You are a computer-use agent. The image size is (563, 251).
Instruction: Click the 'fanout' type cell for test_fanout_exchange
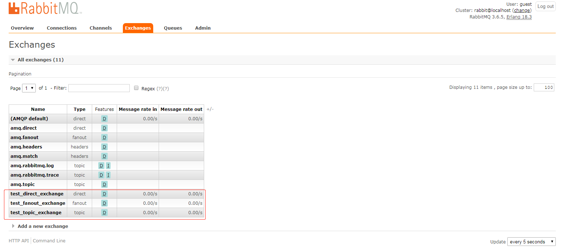coord(79,203)
